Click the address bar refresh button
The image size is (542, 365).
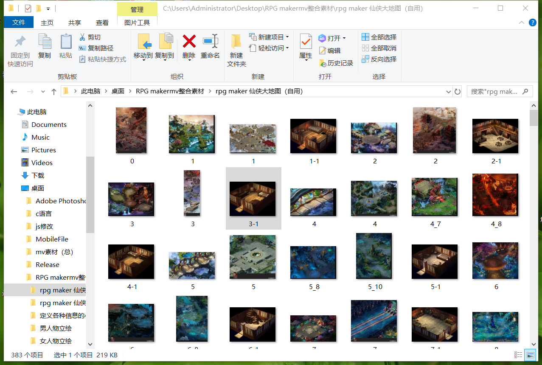pyautogui.click(x=457, y=91)
